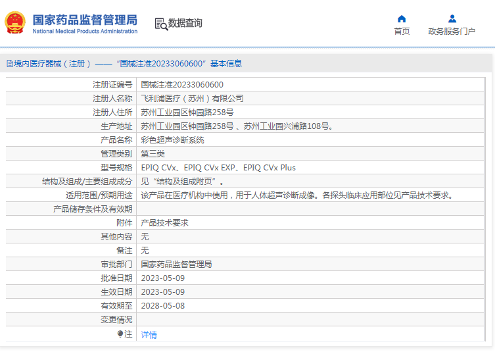Viewport: 495px width, 354px height.
Task: Select model text EPIQ CVx、EPIQ CVx EXP
Action: (x=188, y=168)
